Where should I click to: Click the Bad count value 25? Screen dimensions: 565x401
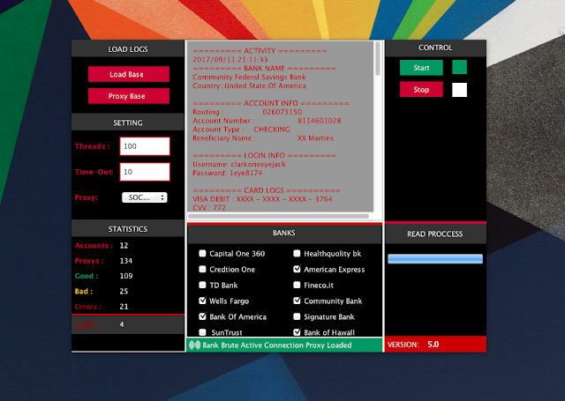tap(124, 292)
